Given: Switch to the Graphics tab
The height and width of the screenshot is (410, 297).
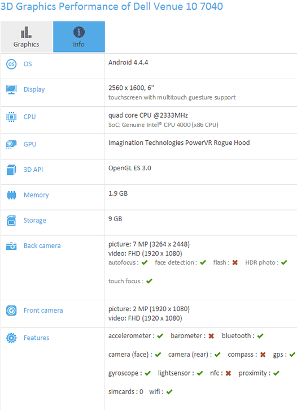Looking at the screenshot, I should (x=27, y=37).
